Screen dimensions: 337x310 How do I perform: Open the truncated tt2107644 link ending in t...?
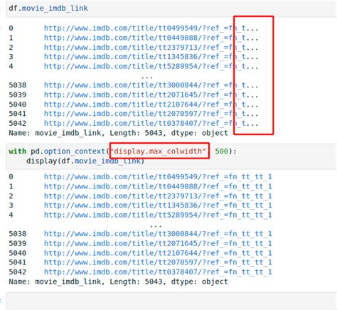[151, 105]
